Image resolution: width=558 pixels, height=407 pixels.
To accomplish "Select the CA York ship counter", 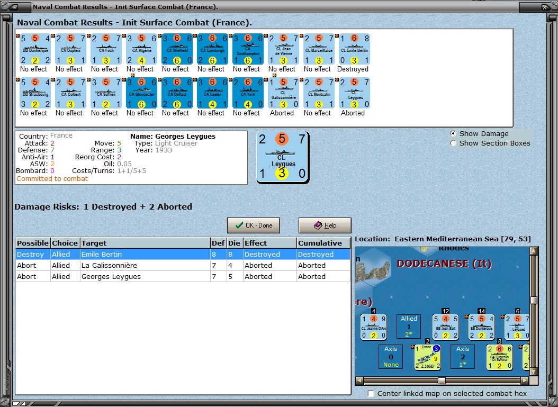I will coord(248,93).
